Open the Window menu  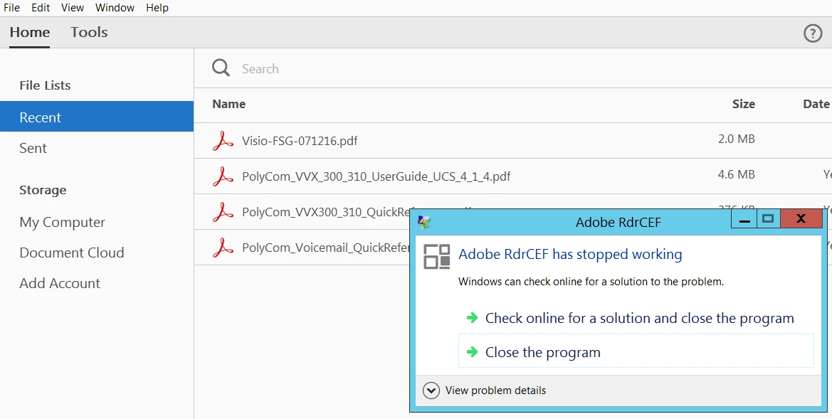115,8
